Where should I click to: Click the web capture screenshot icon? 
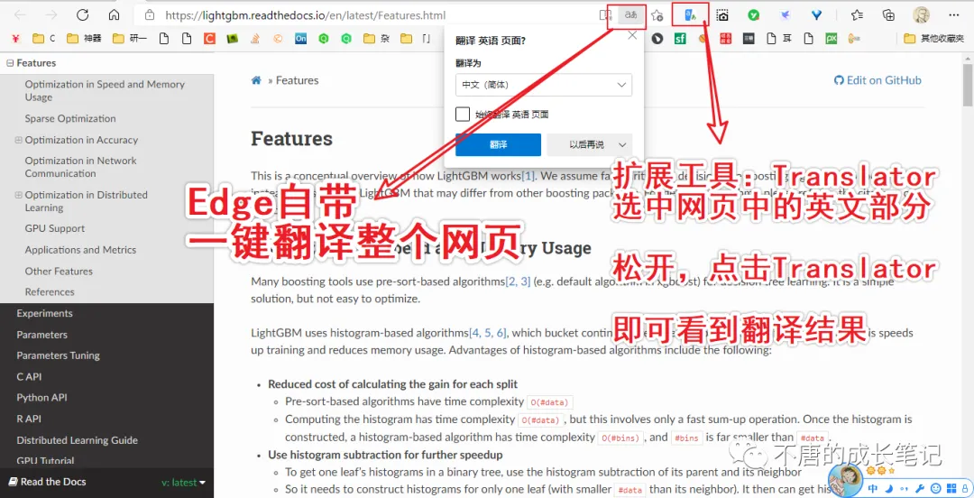(x=722, y=15)
